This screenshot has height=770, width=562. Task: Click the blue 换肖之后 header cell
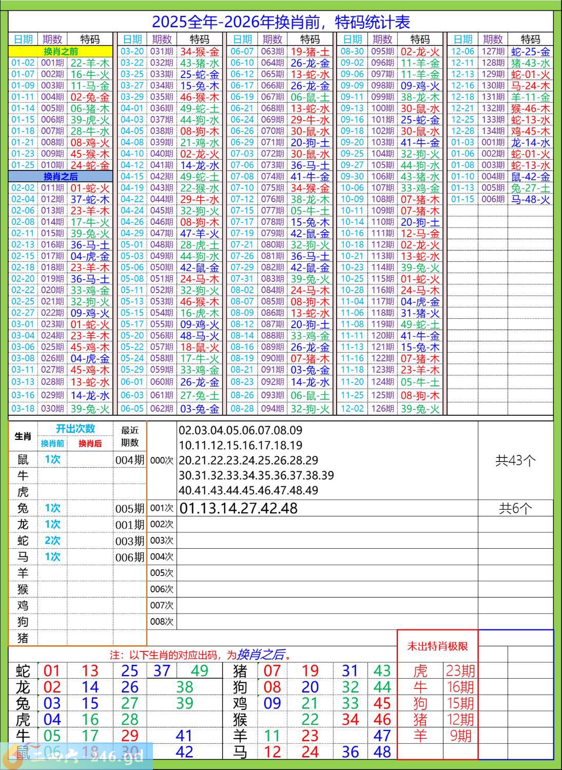[61, 177]
